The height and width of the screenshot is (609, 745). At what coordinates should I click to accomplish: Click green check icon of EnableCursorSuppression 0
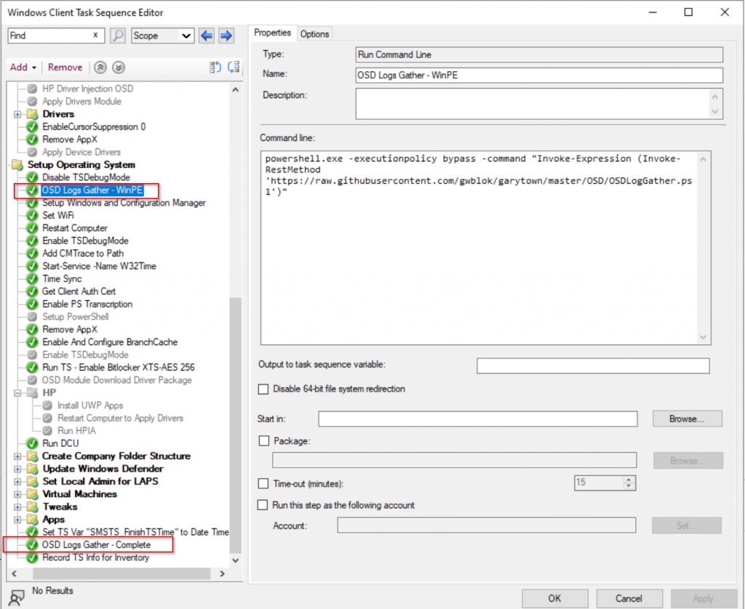click(x=32, y=126)
